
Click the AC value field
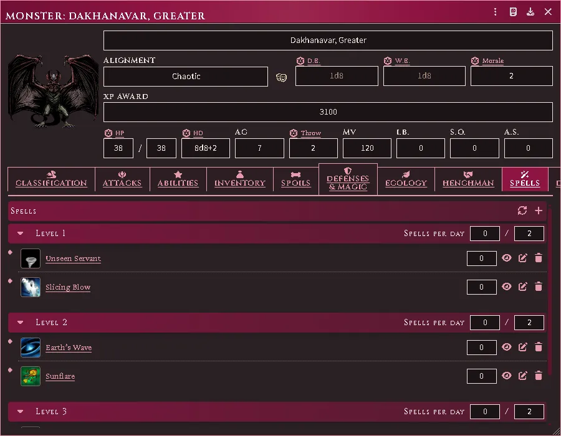(x=259, y=148)
